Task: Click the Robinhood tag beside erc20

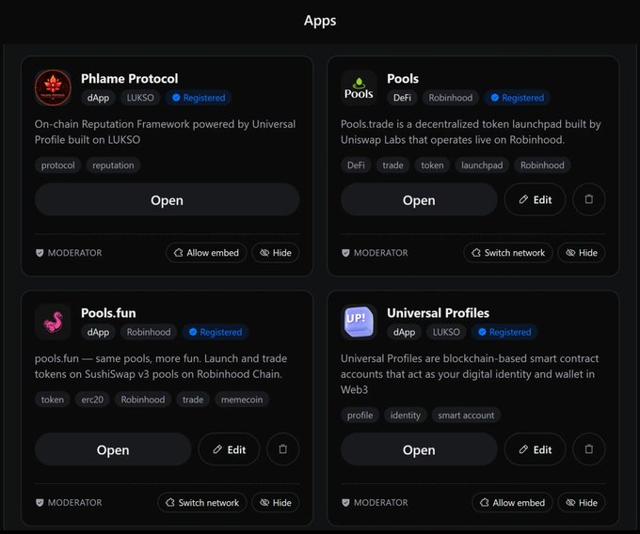Action: [x=143, y=400]
